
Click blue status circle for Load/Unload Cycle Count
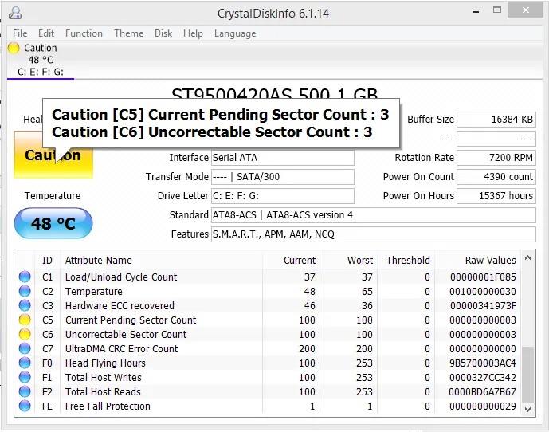point(25,277)
